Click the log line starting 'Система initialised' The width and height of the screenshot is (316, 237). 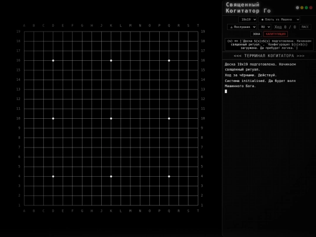260,84
